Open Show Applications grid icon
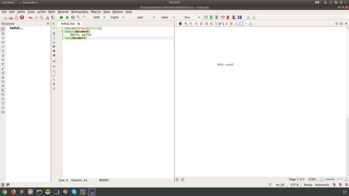Screen dimensions: 349x196 tap(345, 192)
